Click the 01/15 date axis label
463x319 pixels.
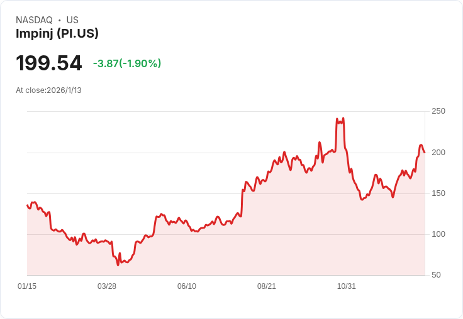27,286
